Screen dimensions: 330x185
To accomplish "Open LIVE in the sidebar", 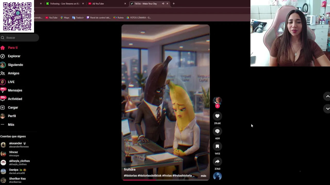I will pos(11,82).
